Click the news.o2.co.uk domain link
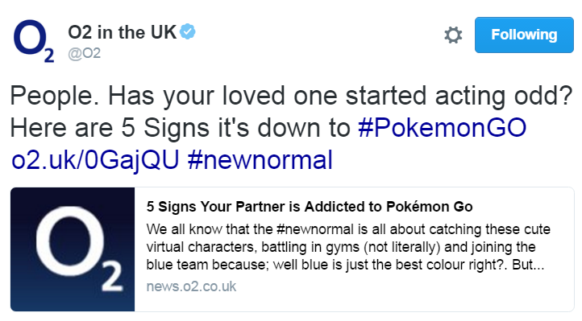582x321 pixels. [191, 286]
